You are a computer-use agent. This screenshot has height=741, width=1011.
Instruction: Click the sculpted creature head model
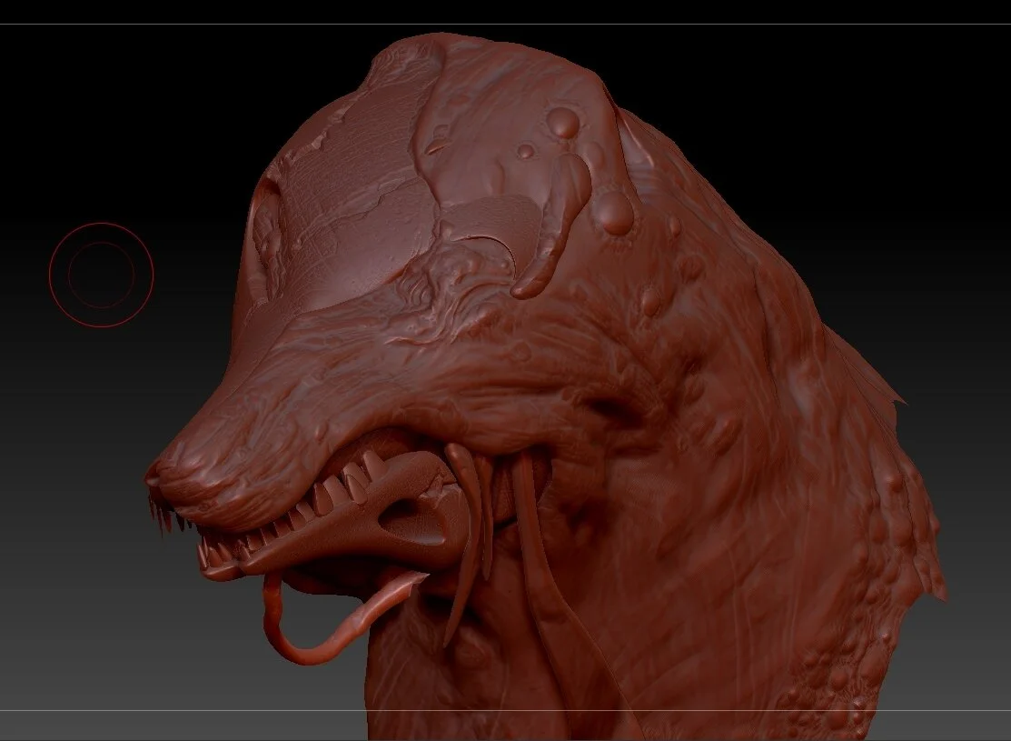point(546,386)
